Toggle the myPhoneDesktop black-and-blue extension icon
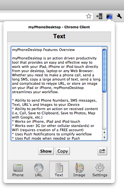Image resolution: width=124 pixels, height=188 pixels. click(x=109, y=16)
